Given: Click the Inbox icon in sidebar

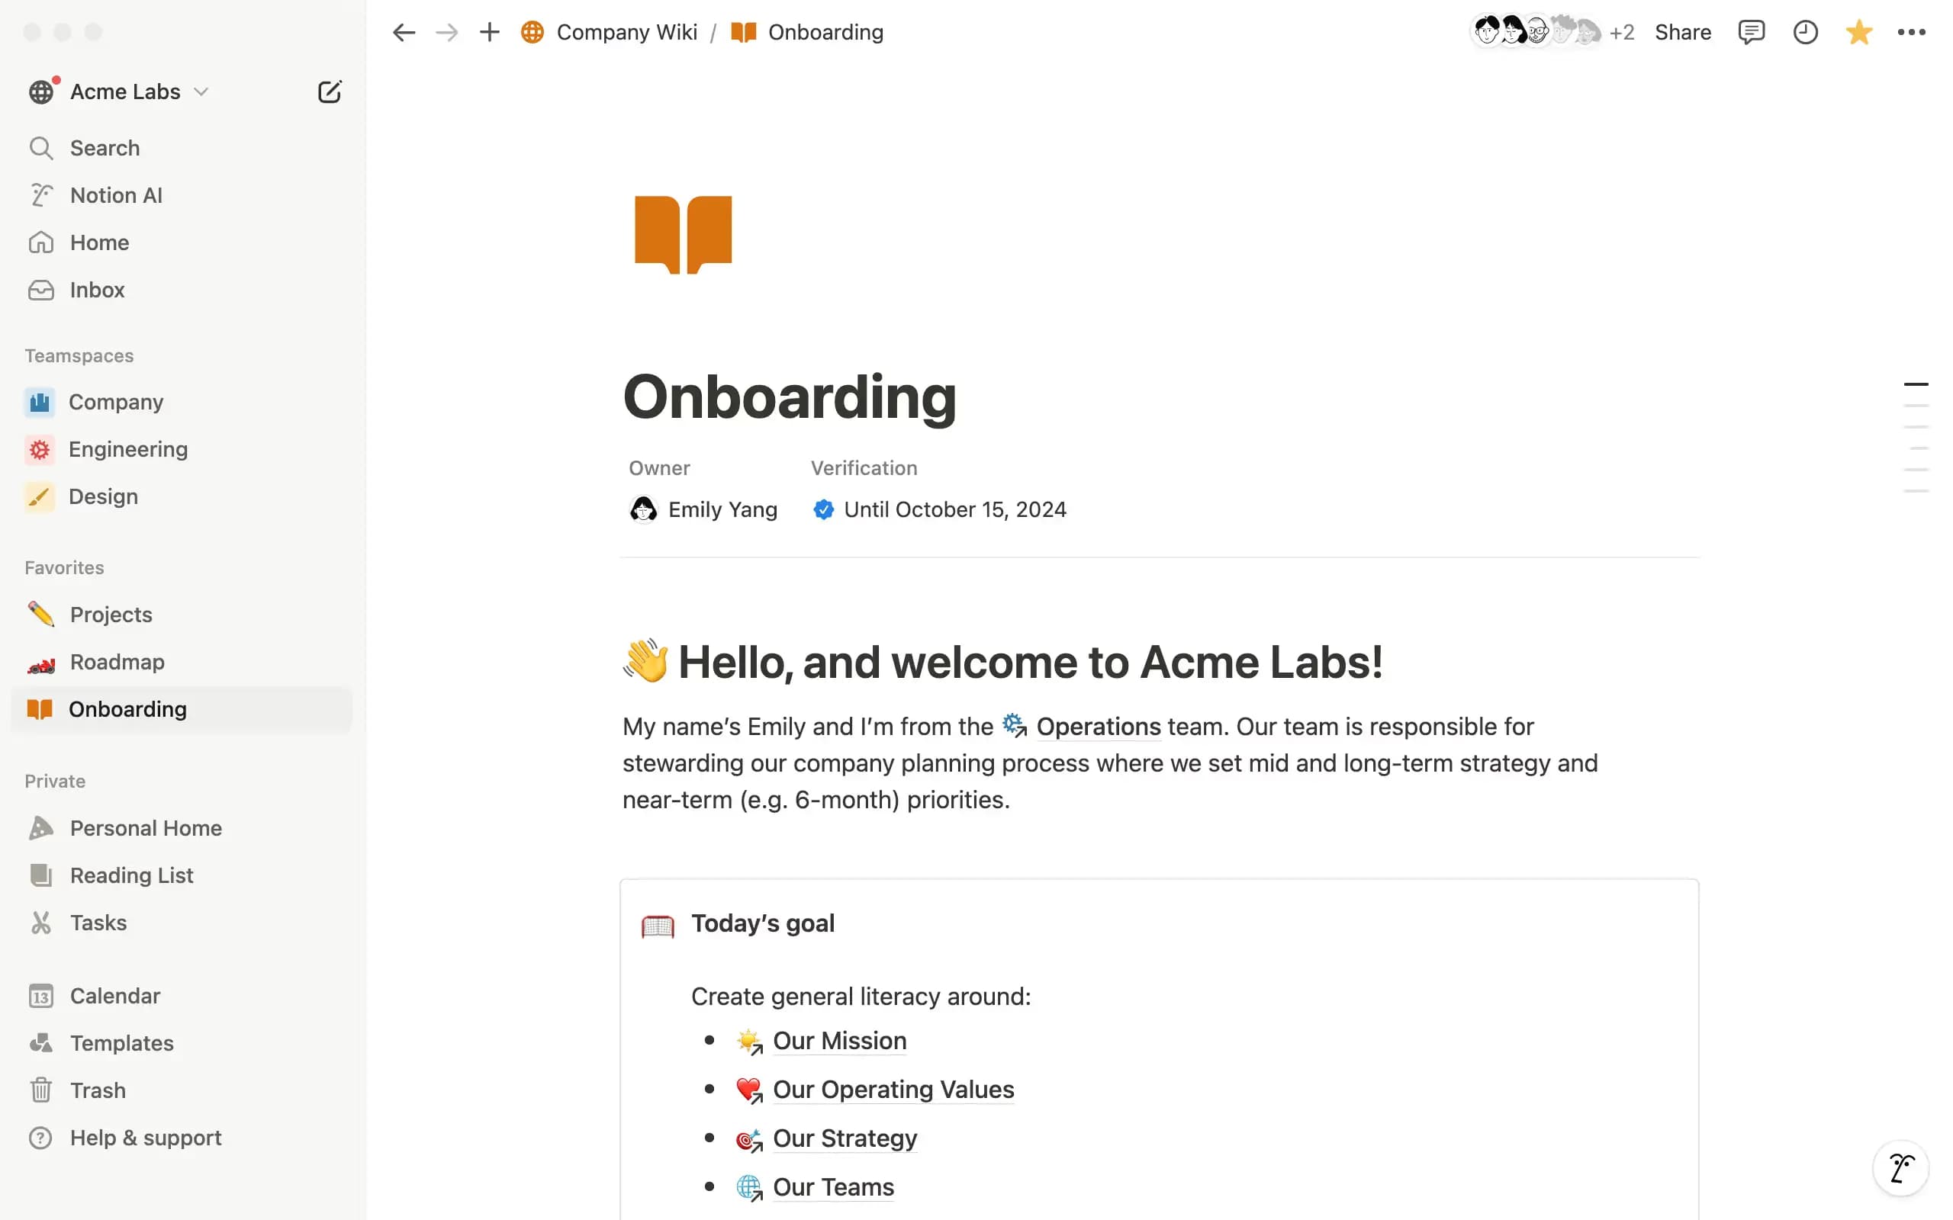Looking at the screenshot, I should [40, 288].
